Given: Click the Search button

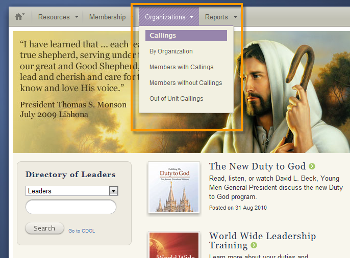Looking at the screenshot, I should click(x=44, y=228).
